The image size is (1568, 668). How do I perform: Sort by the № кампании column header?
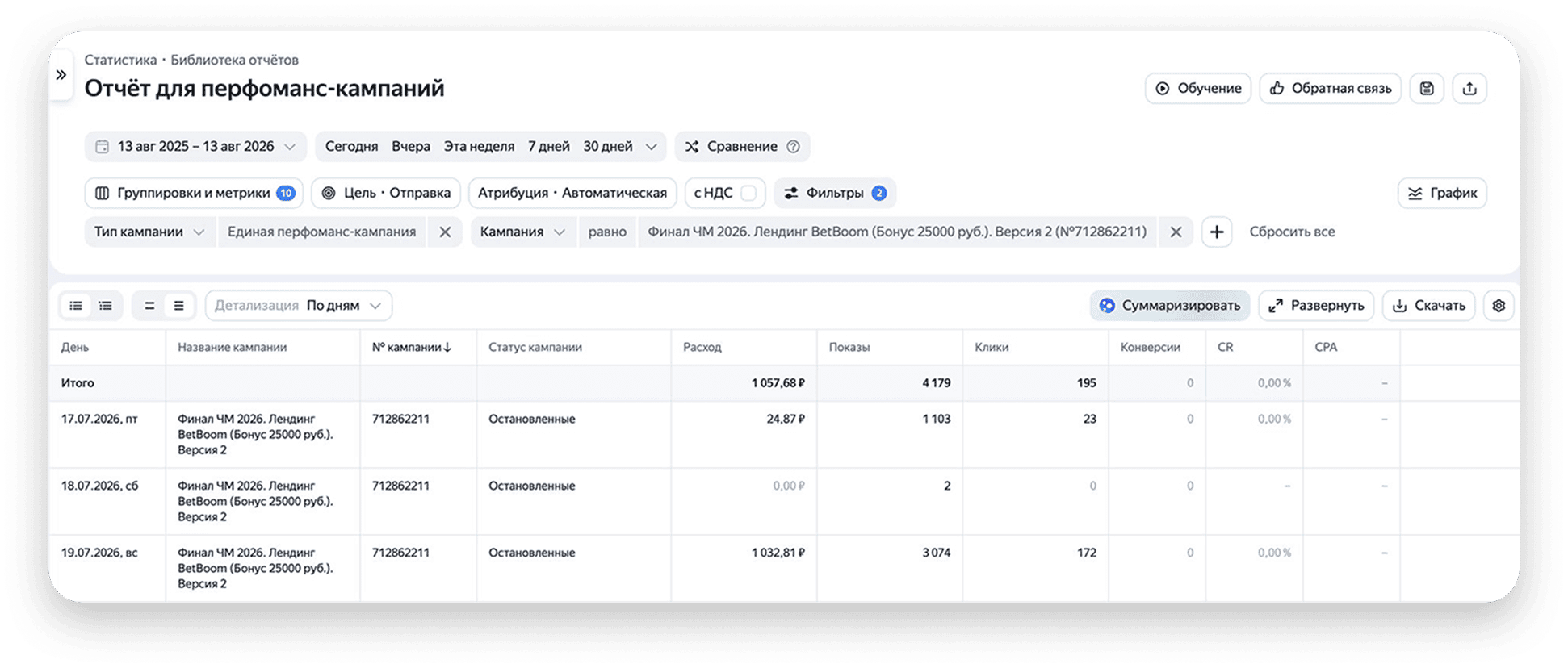pos(411,348)
